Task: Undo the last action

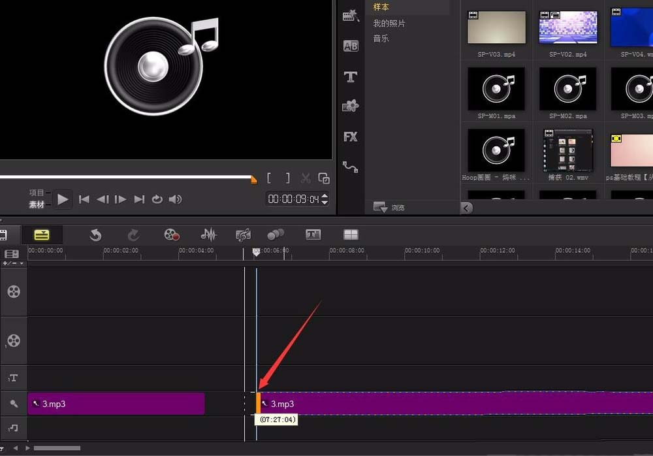Action: coord(95,235)
